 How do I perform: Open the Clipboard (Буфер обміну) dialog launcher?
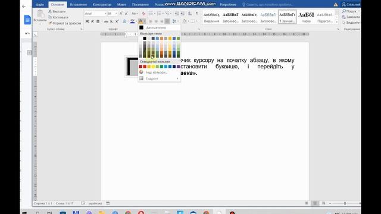tap(82, 29)
